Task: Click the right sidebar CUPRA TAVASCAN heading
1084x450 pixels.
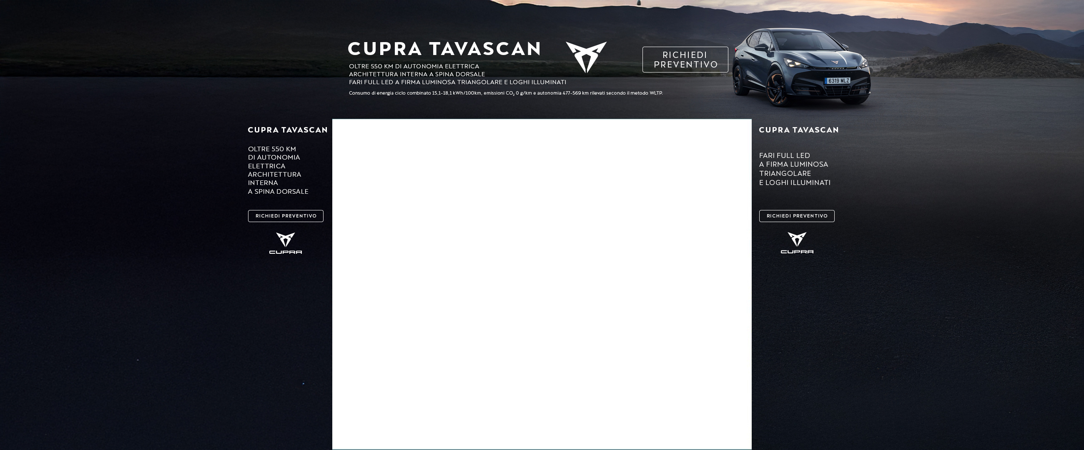Action: [x=798, y=130]
